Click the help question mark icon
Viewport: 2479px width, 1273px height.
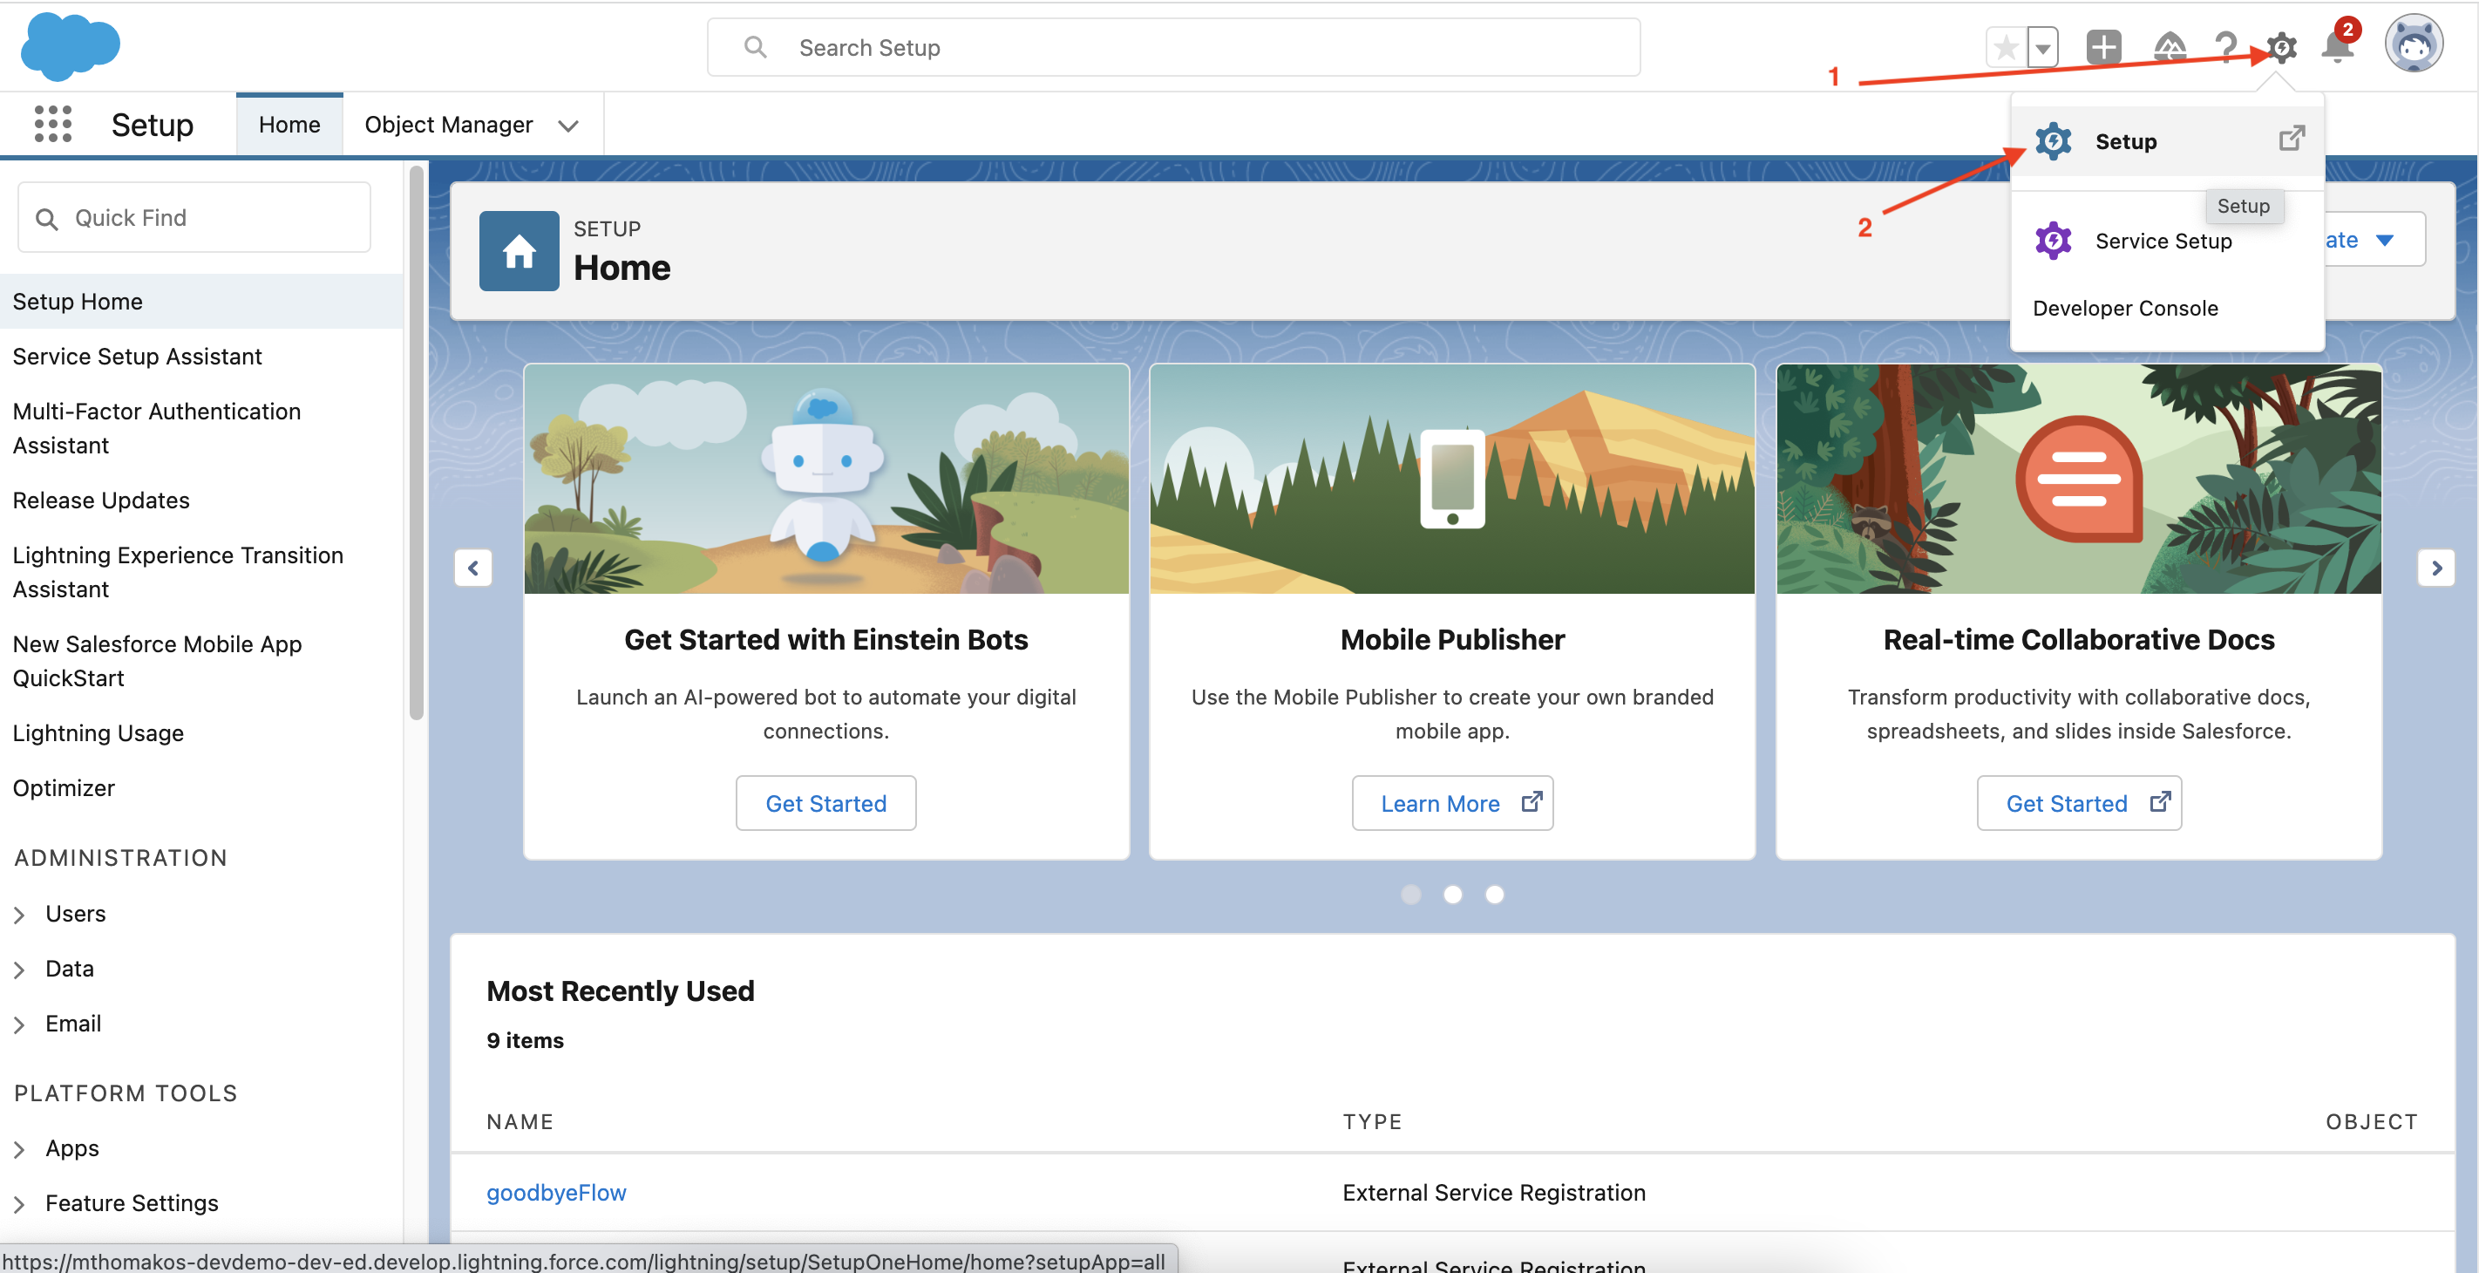click(2225, 46)
